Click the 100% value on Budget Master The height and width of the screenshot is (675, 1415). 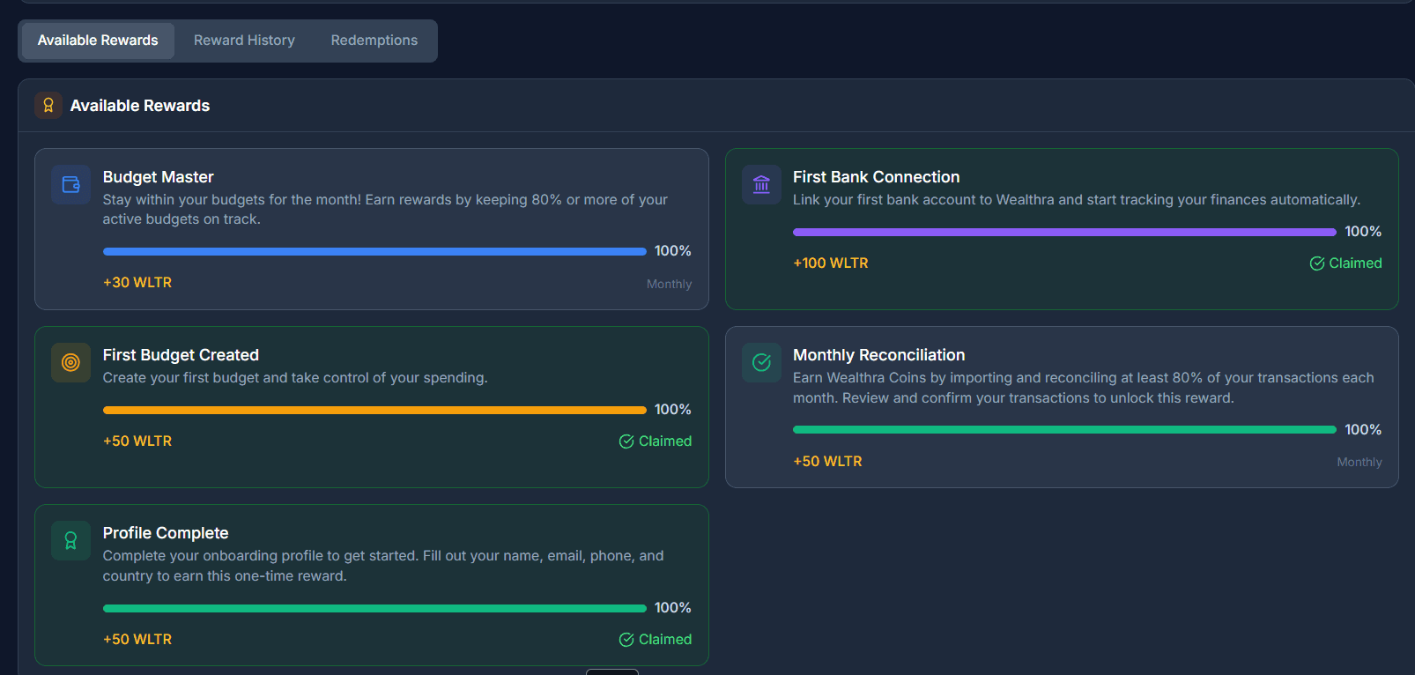coord(673,251)
